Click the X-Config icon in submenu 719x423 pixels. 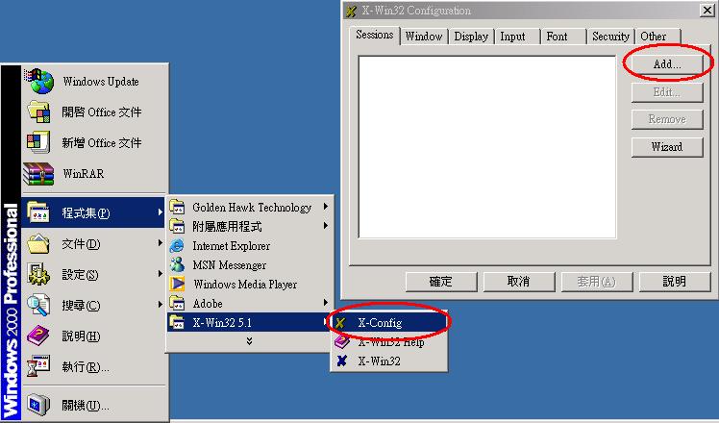point(340,323)
